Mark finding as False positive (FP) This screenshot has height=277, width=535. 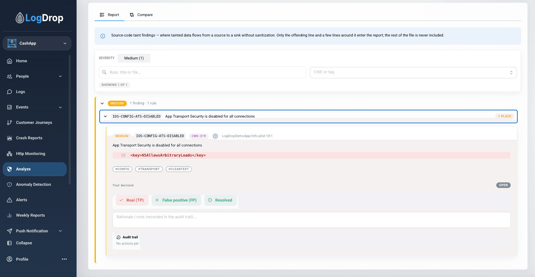click(x=176, y=200)
